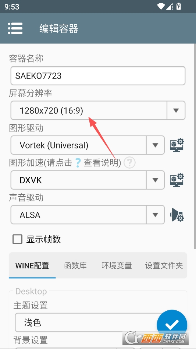Image resolution: width=196 pixels, height=349 pixels.
Task: Open the 环境变量 tab
Action: click(117, 265)
